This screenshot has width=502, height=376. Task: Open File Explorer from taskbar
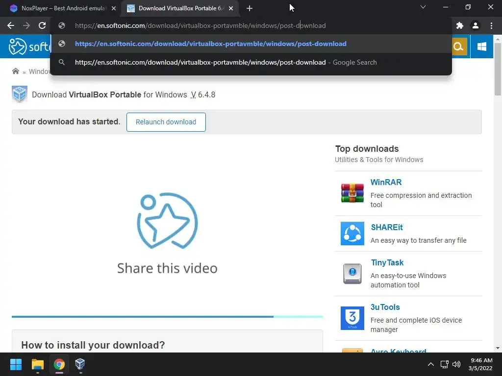(x=37, y=364)
